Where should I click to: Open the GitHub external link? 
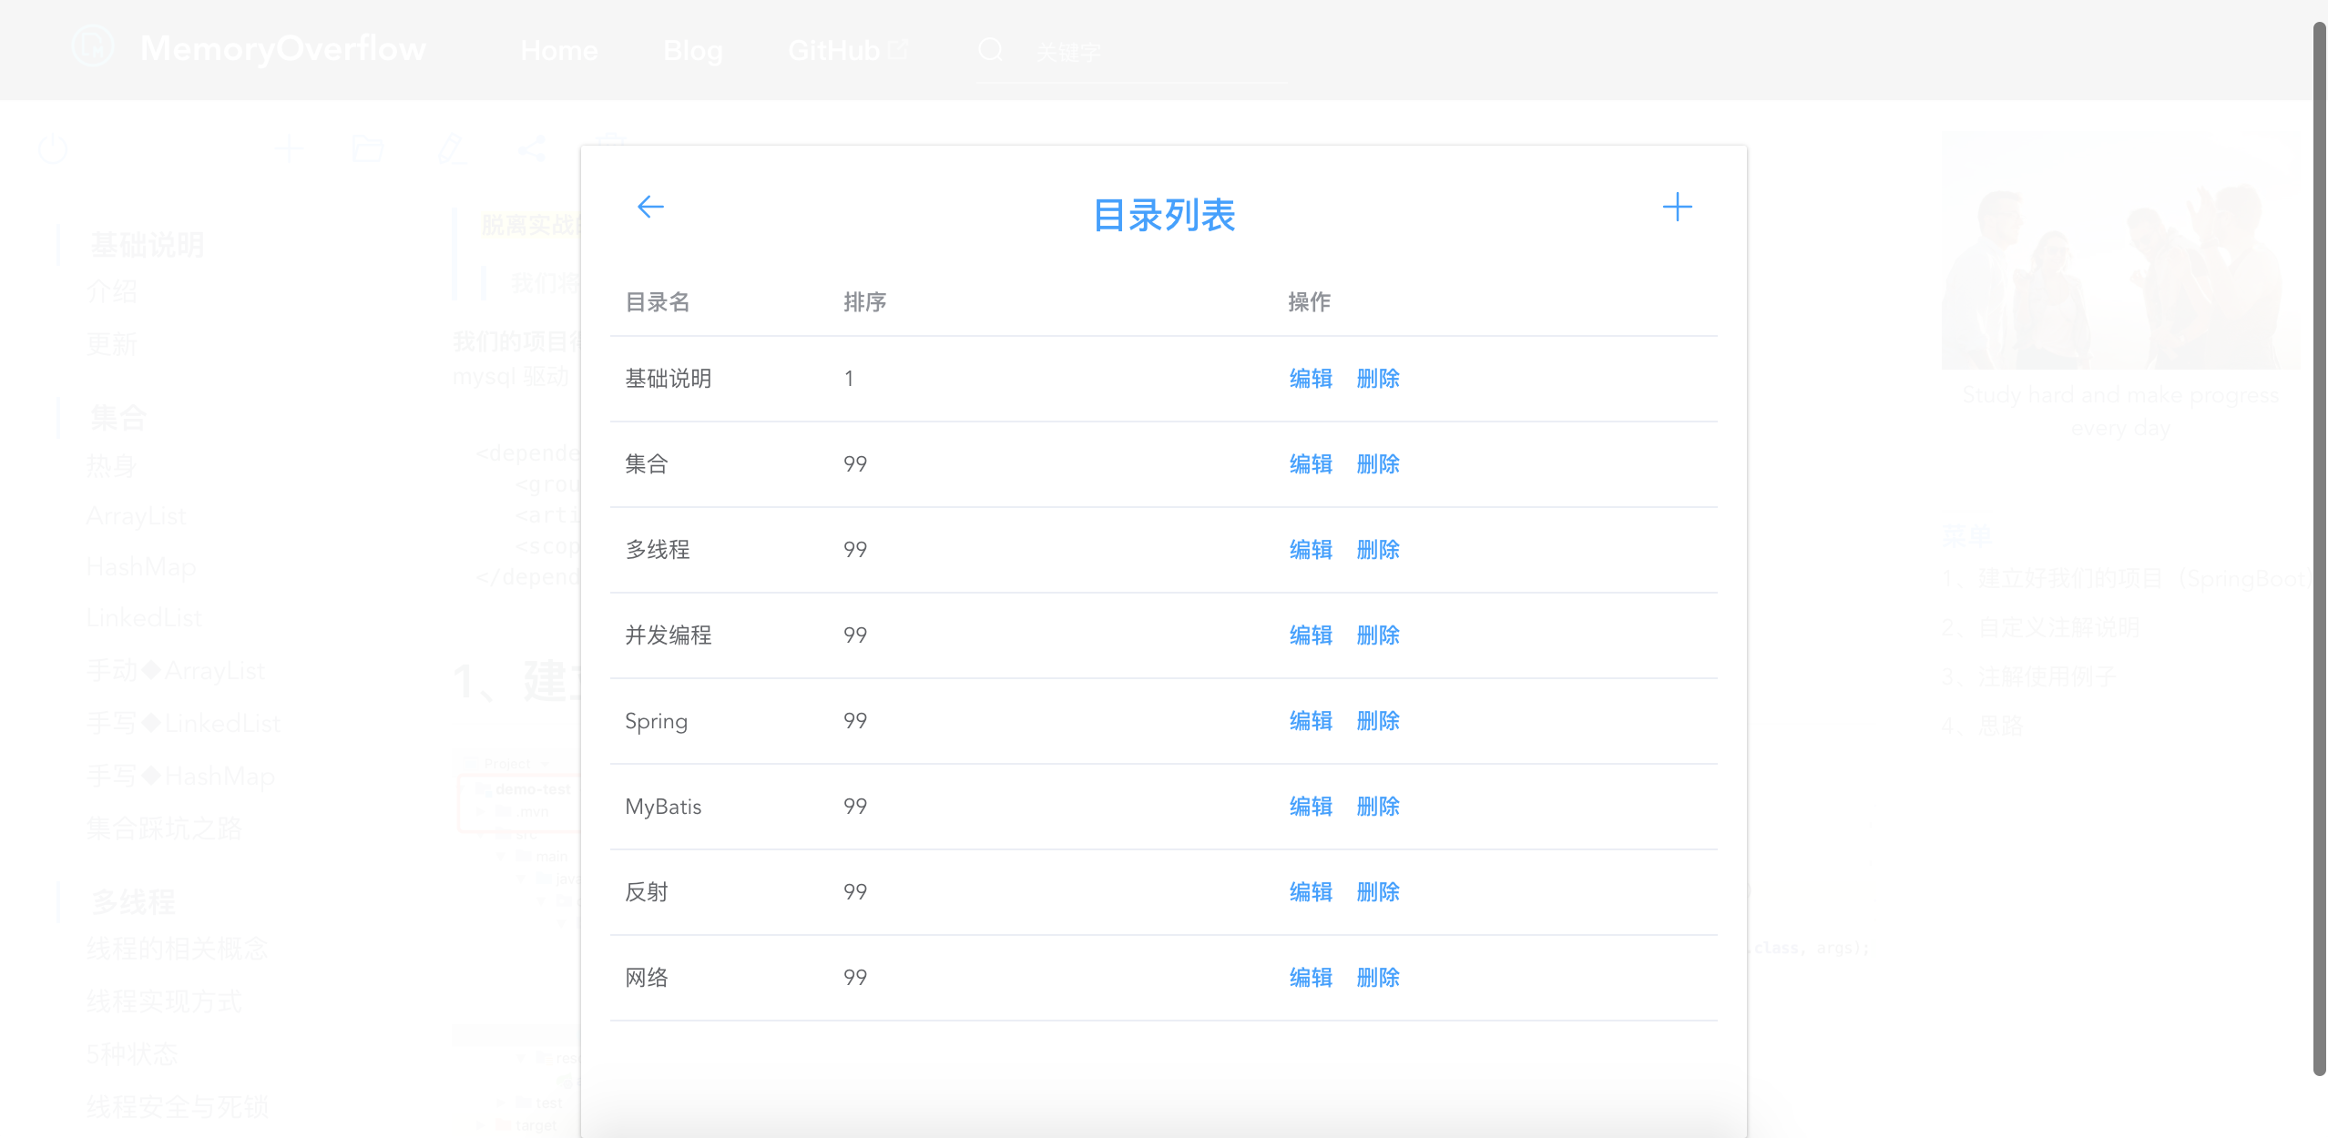[848, 50]
